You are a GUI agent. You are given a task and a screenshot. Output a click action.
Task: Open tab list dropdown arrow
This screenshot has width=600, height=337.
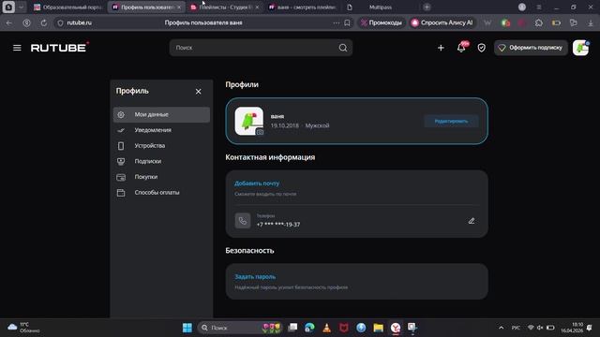[21, 7]
